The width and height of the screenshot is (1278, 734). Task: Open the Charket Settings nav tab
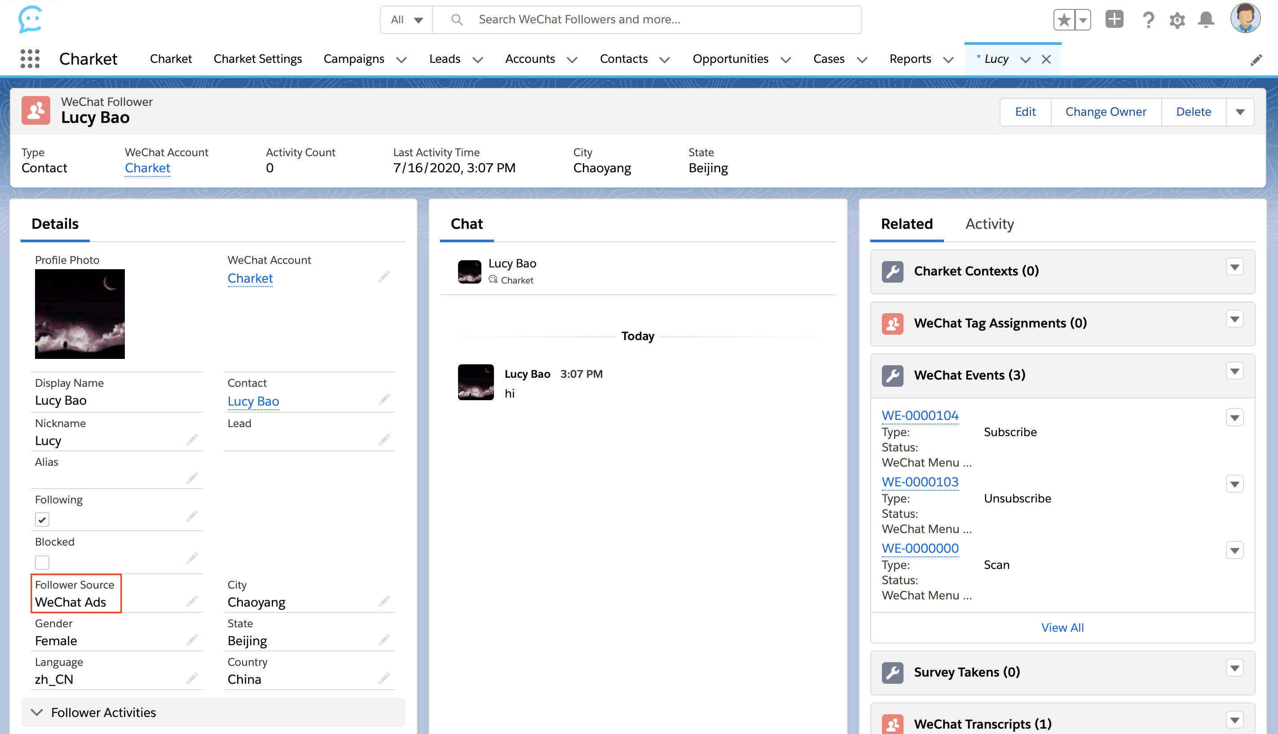257,59
